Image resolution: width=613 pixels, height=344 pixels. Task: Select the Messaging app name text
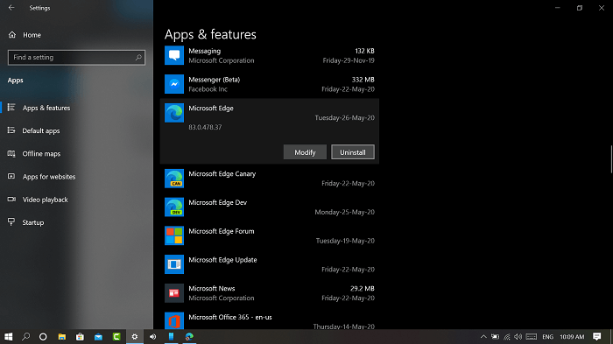(x=204, y=51)
